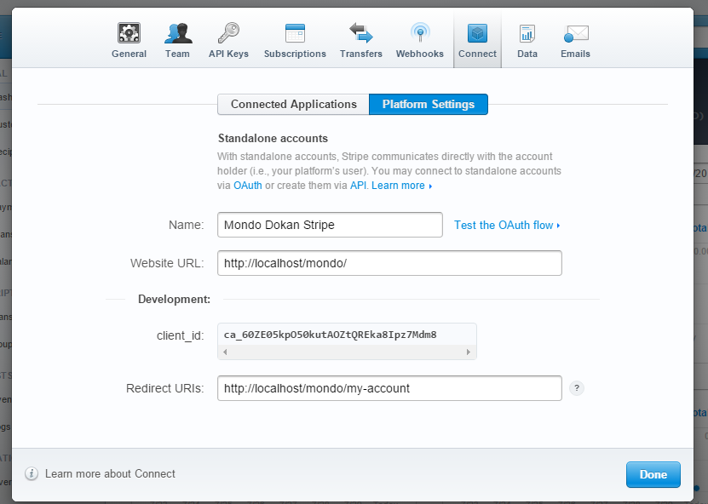Click the Development section label
708x504 pixels.
click(x=175, y=299)
